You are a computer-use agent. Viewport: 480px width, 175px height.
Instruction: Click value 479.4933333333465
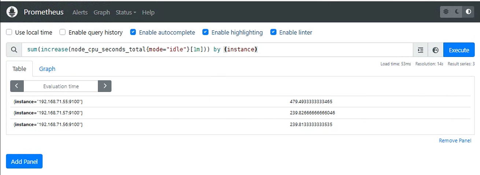pyautogui.click(x=311, y=101)
